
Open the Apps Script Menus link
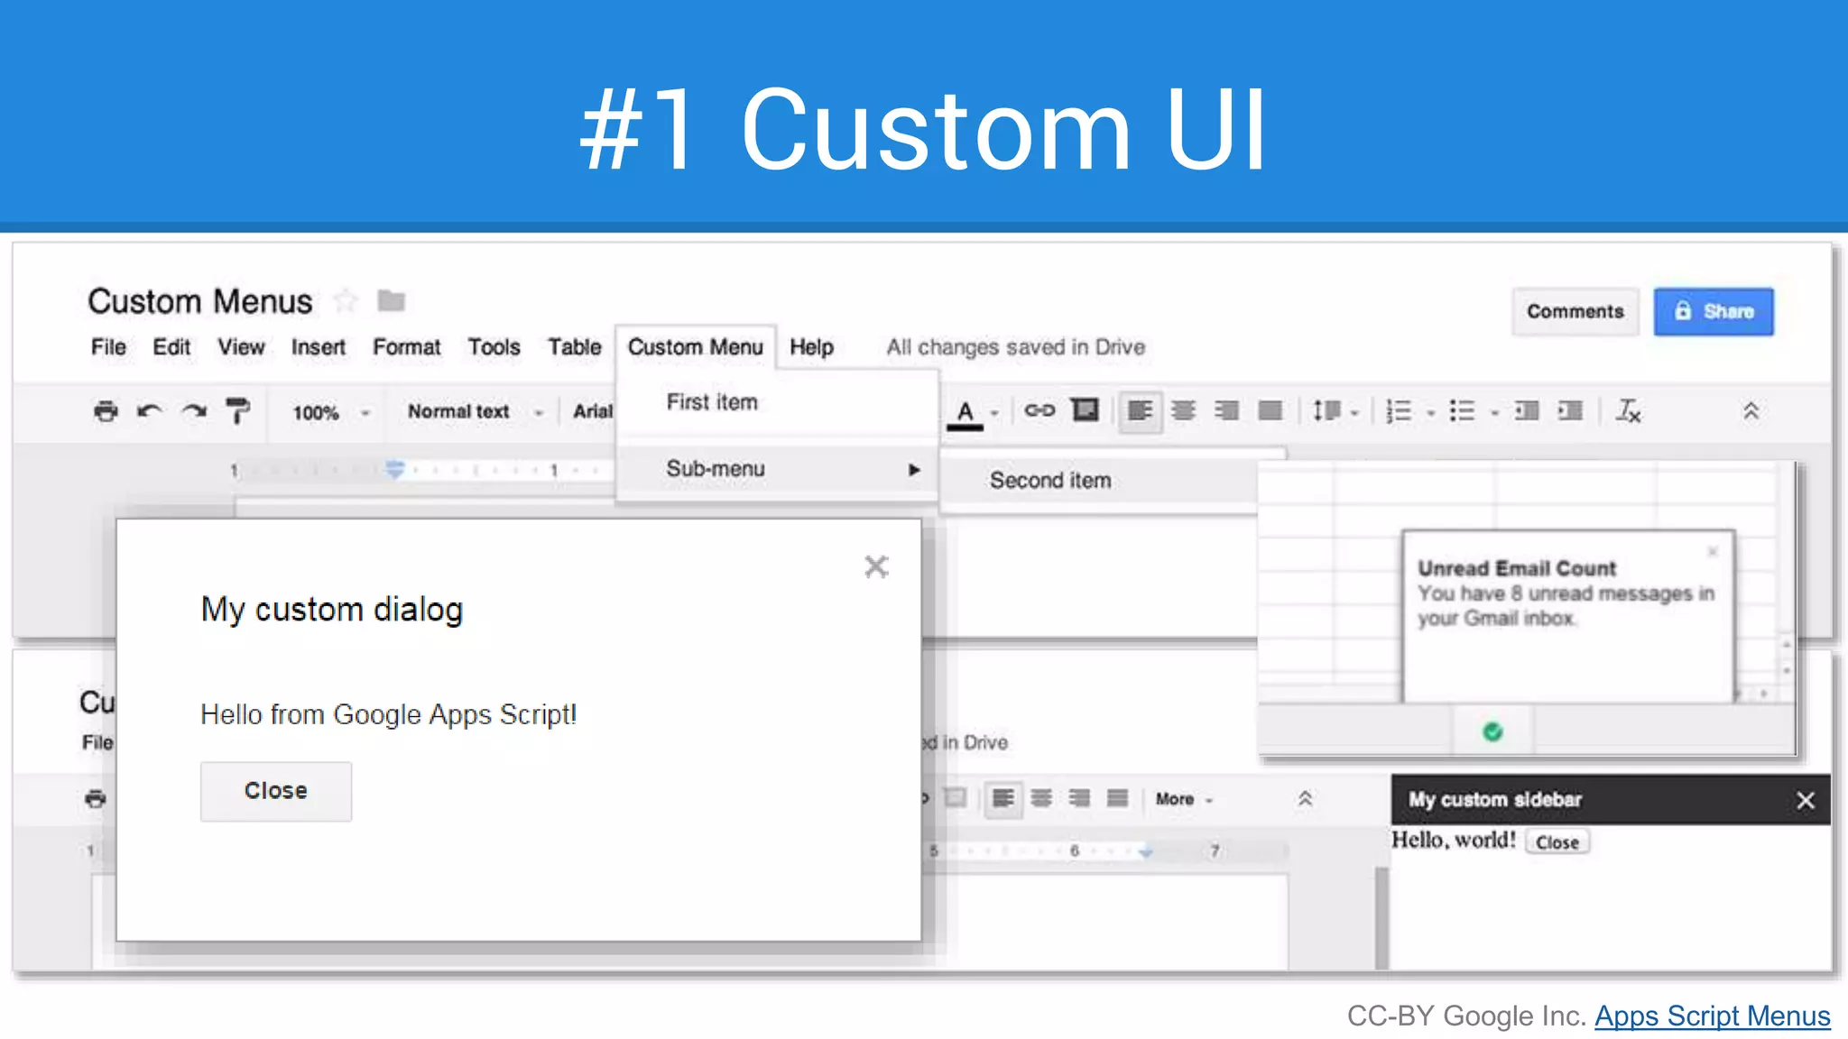(x=1712, y=1016)
